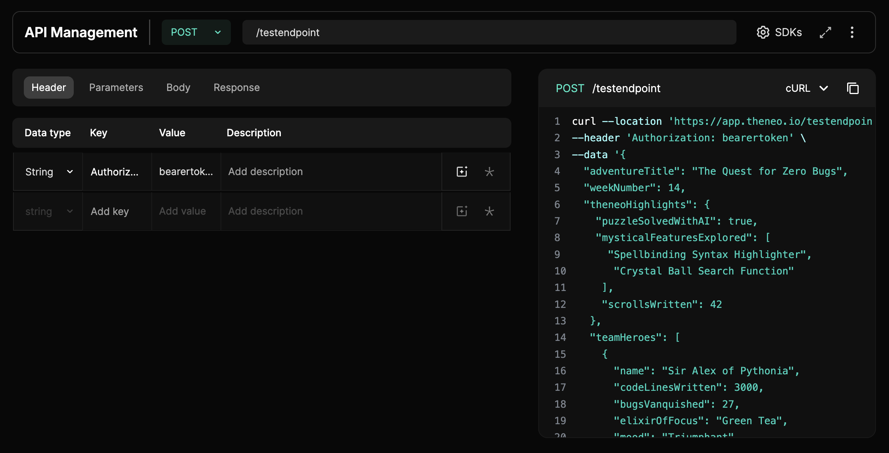Viewport: 889px width, 453px height.
Task: Click the "puzzleSolvedWithAI": true line
Action: 676,221
